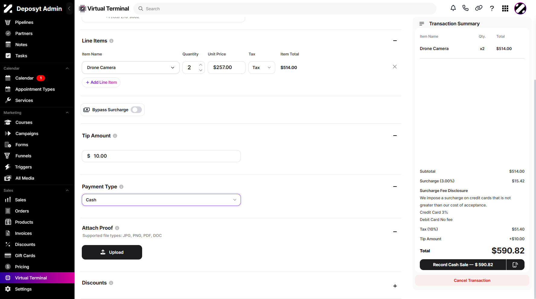536x299 pixels.
Task: Open the notifications bell
Action: click(453, 8)
